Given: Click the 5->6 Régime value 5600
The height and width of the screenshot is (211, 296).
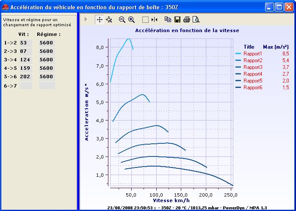Looking at the screenshot, I should point(47,77).
